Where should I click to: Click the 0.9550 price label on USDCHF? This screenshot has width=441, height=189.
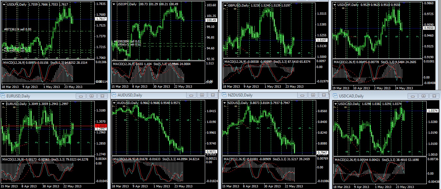click(428, 28)
